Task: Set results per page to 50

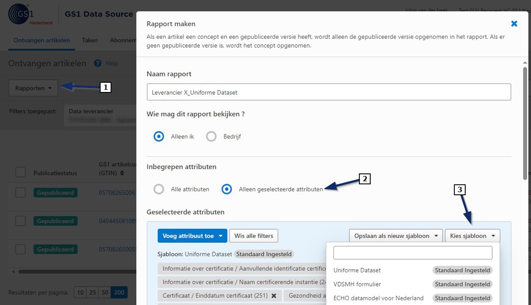Action: pyautogui.click(x=105, y=292)
